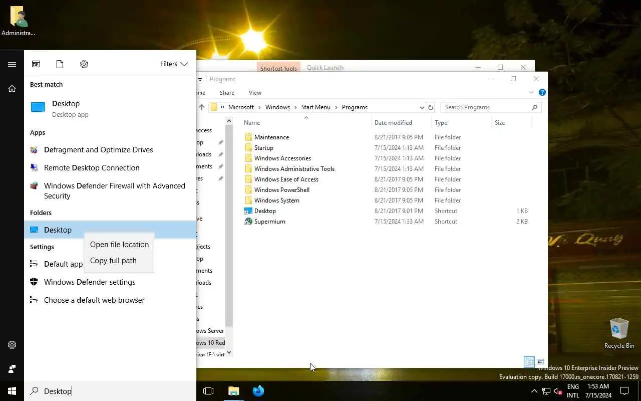
Task: Click the Search Programs field
Action: (x=491, y=107)
